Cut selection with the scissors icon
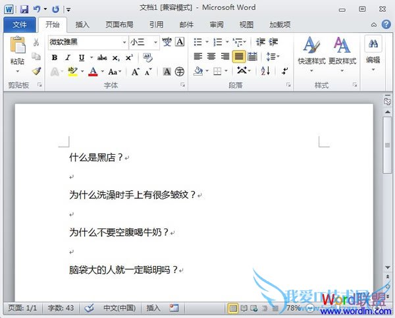The image size is (395, 318). tap(36, 42)
